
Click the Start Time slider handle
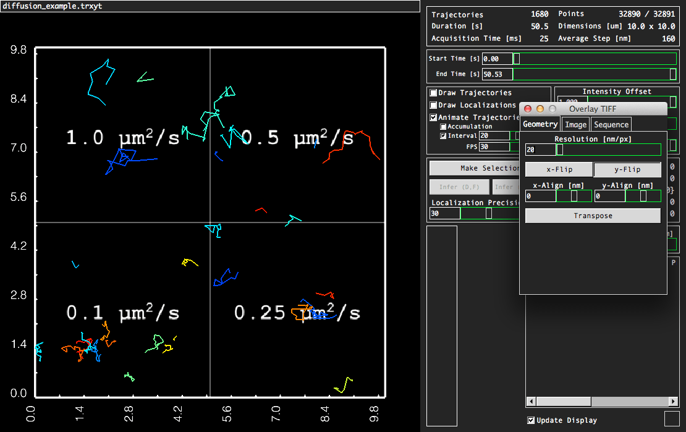(x=517, y=59)
